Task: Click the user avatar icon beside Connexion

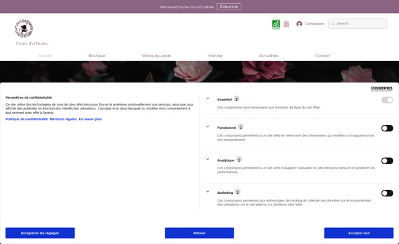Action: [299, 24]
